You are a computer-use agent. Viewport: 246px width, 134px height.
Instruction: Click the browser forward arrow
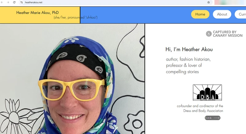click(8, 2)
